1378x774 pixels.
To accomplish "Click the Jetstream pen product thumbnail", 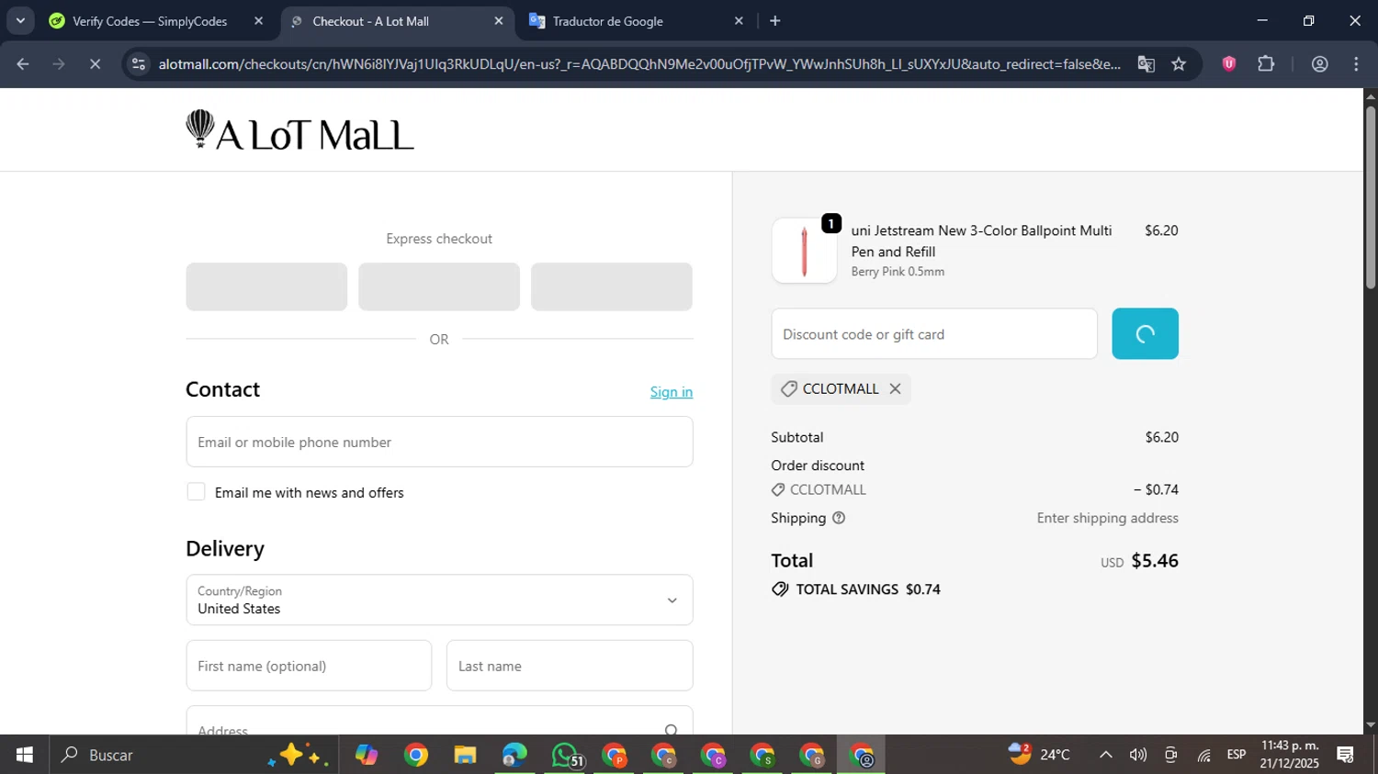I will click(x=804, y=251).
